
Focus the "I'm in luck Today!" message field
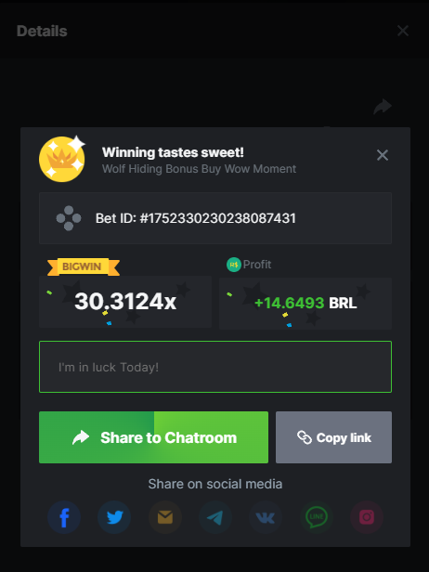click(x=215, y=367)
